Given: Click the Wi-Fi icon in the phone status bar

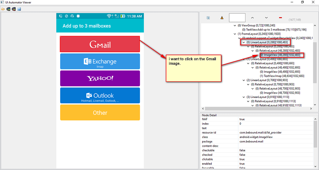Looking at the screenshot, I should (110, 16).
